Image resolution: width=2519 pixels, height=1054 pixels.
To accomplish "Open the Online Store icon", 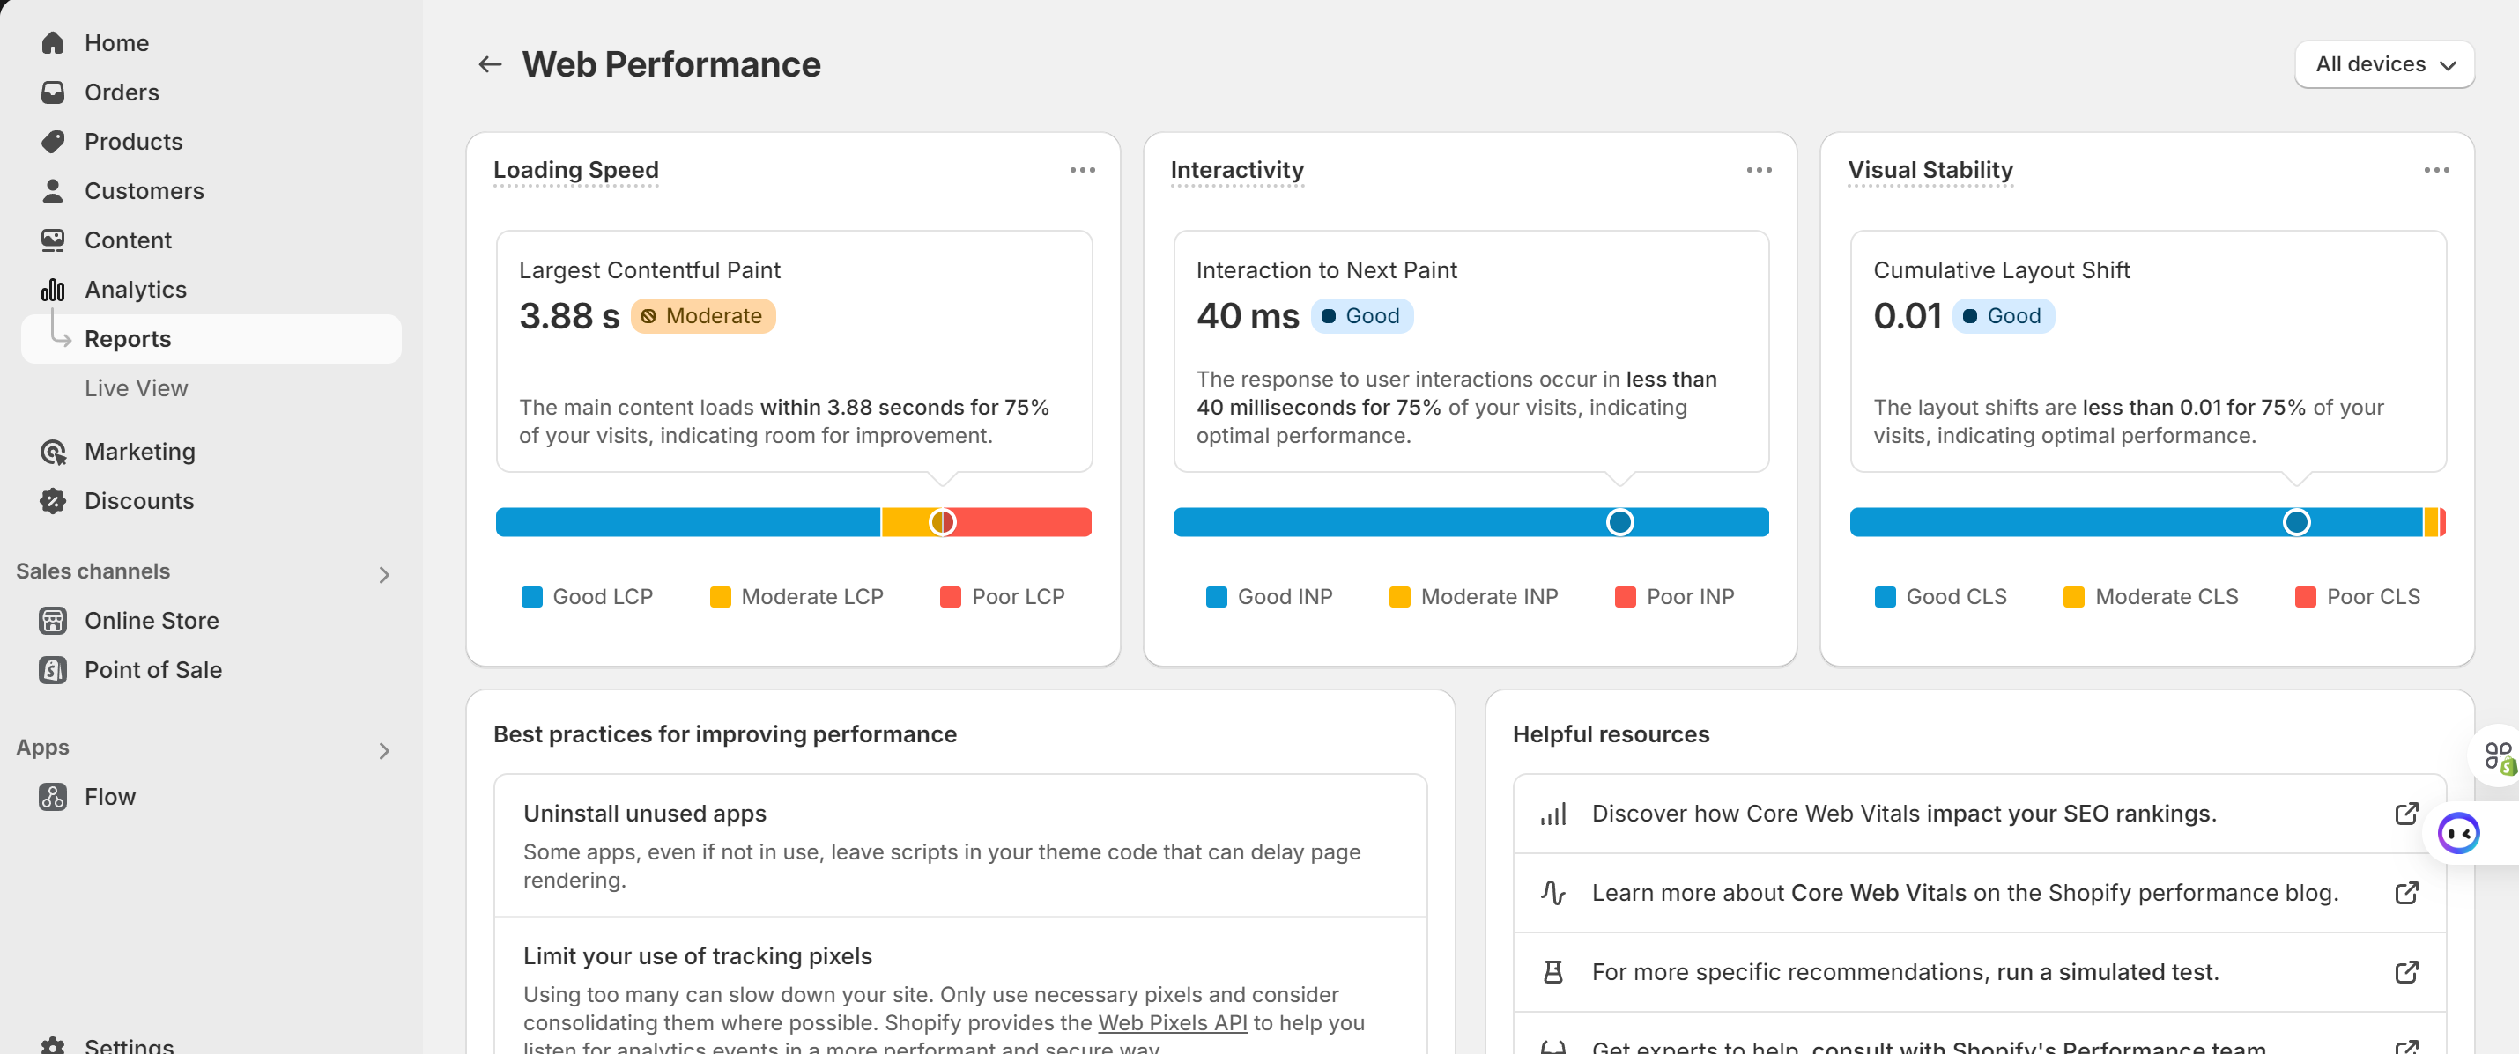I will (x=53, y=620).
